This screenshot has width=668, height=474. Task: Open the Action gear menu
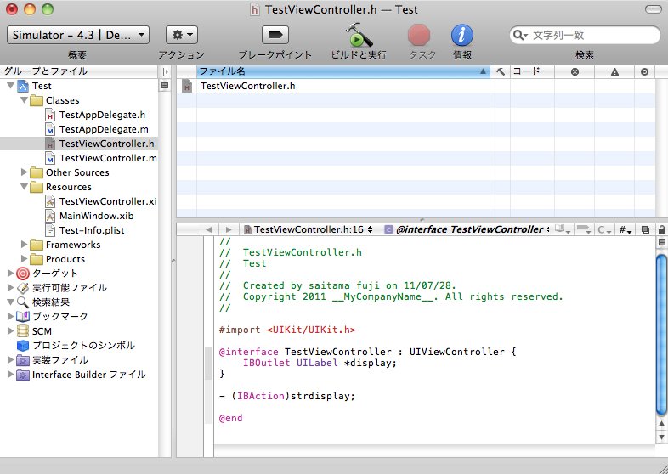coord(182,35)
